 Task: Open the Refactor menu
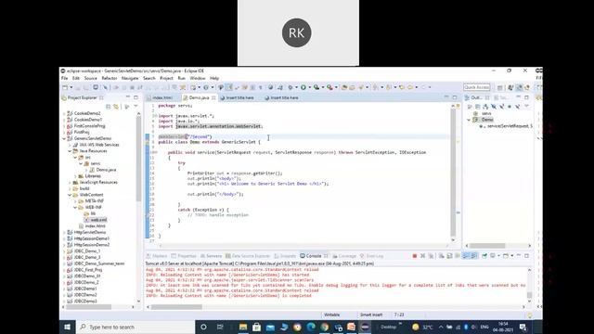tap(110, 78)
